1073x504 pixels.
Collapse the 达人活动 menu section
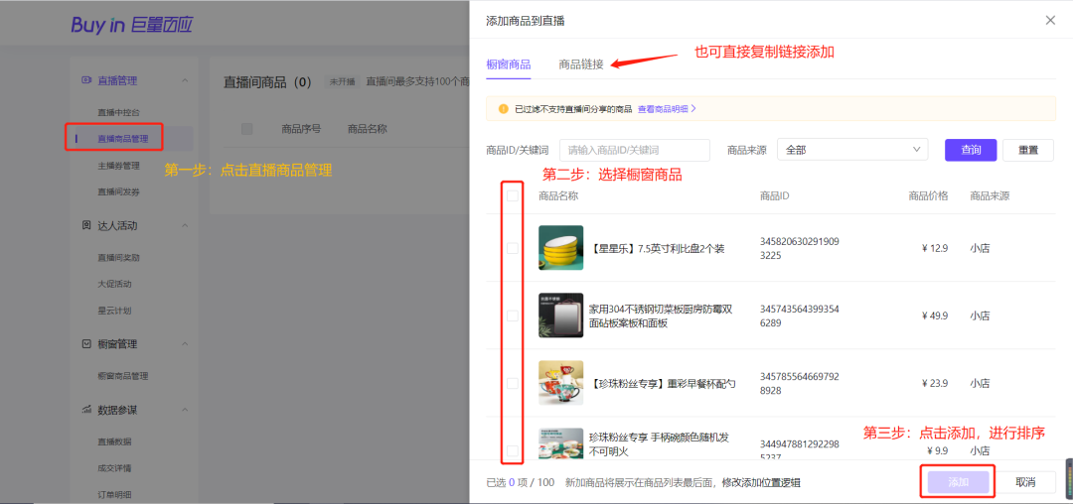184,225
